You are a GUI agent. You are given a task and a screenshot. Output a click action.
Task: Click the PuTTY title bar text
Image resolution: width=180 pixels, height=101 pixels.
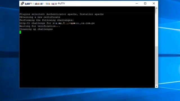click(x=45, y=4)
